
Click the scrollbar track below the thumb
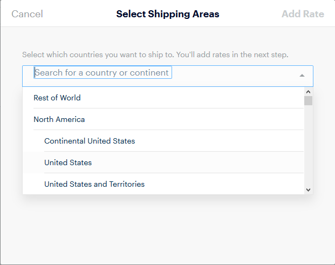coord(308,145)
